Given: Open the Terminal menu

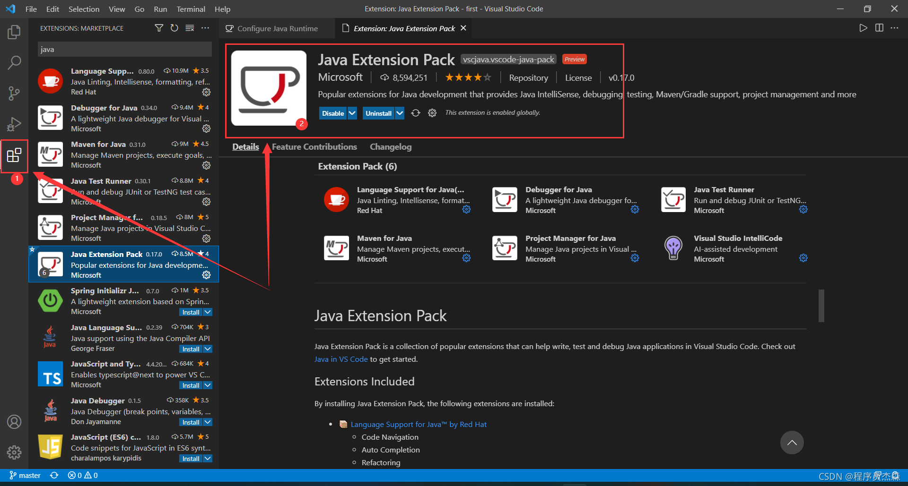Looking at the screenshot, I should point(191,9).
